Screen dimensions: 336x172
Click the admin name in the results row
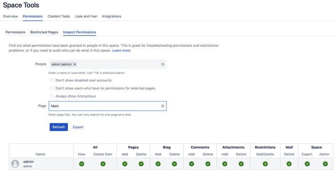(28, 162)
